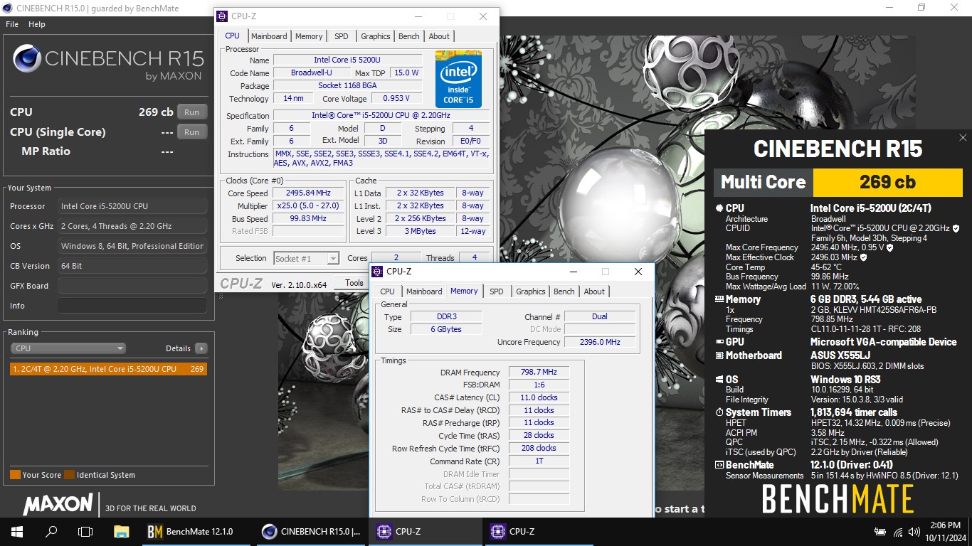Select the 2C/4T i5-5200U ranking entry
This screenshot has width=972, height=546.
tap(108, 369)
